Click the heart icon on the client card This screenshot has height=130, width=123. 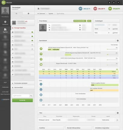coord(80,30)
